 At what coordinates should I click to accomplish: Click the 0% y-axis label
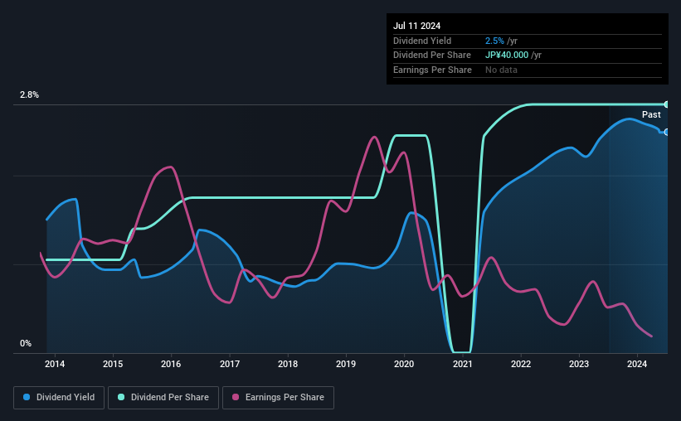point(26,344)
